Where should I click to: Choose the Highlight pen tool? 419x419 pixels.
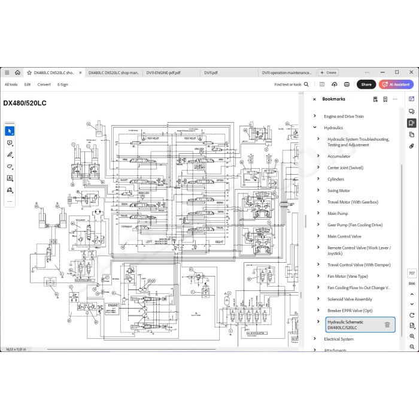pos(10,154)
